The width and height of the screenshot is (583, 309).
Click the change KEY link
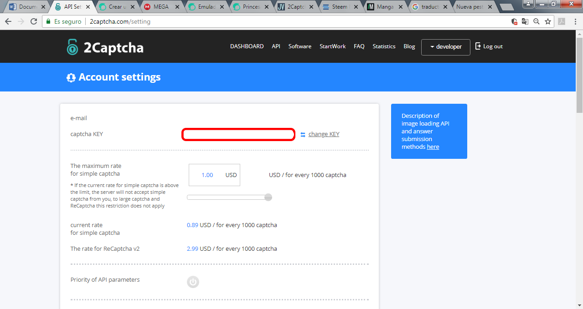point(324,134)
